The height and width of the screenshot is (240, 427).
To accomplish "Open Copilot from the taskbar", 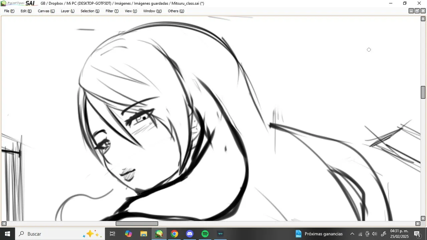I will [128, 234].
